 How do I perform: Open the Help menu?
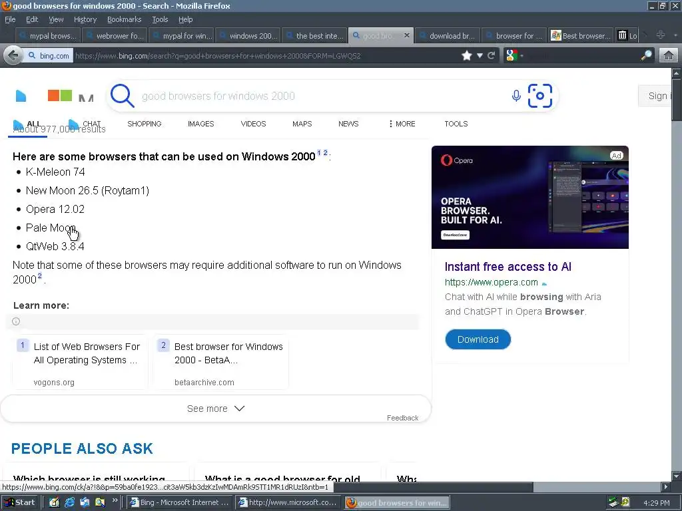tap(185, 19)
